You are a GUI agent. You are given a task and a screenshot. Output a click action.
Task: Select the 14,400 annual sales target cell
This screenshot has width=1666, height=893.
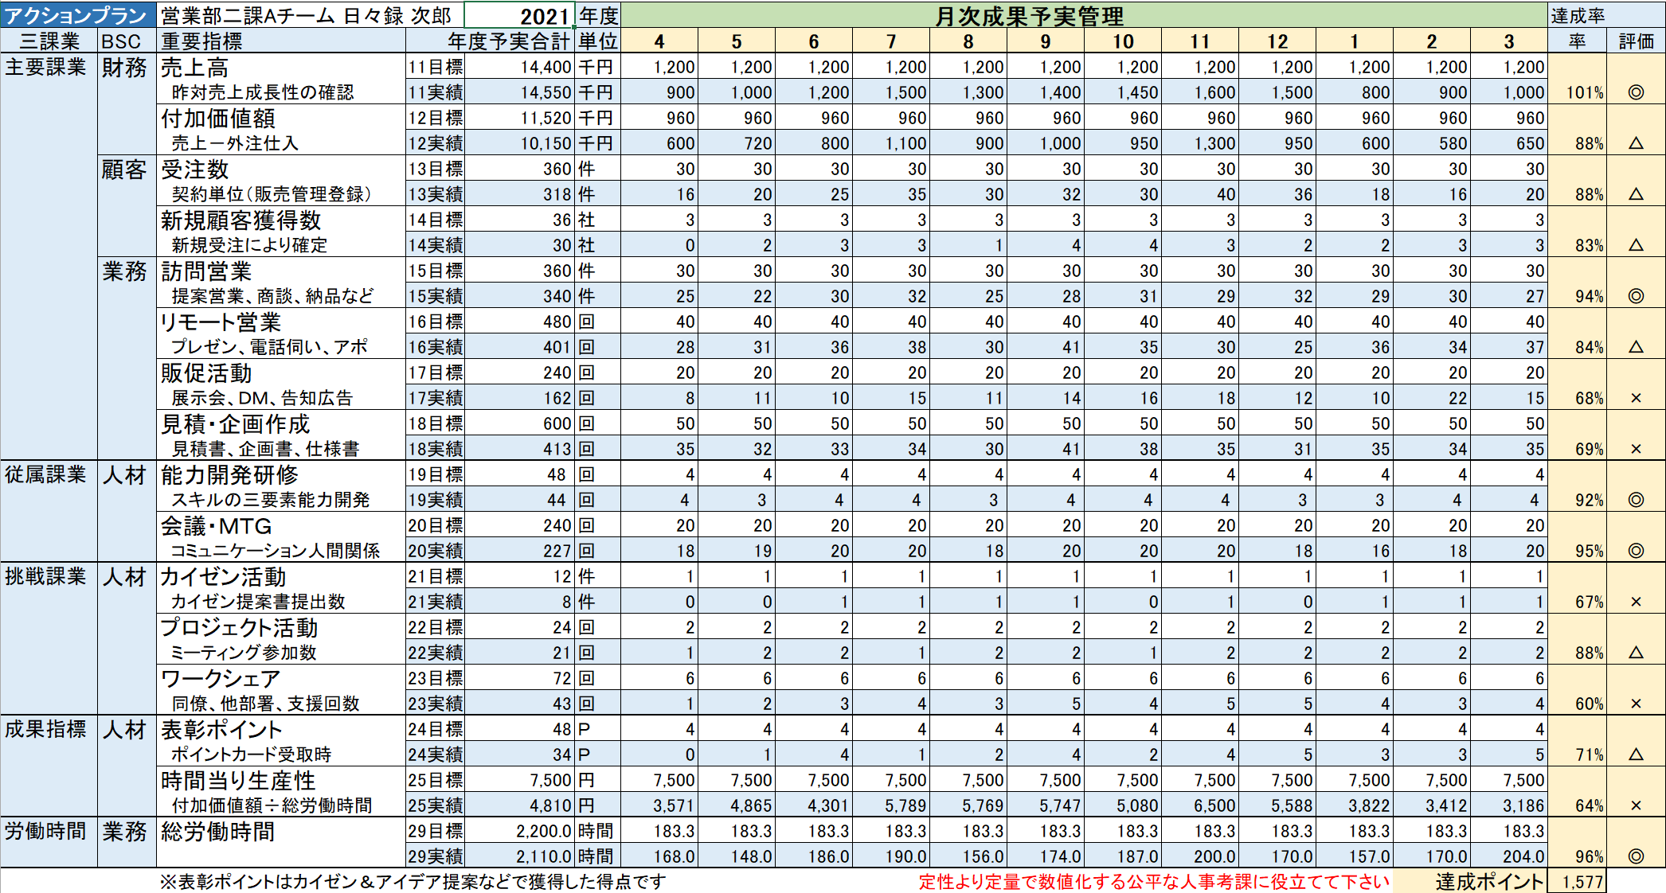(x=546, y=68)
